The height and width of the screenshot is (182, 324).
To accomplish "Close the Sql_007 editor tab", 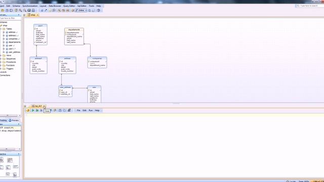I will click(x=44, y=106).
